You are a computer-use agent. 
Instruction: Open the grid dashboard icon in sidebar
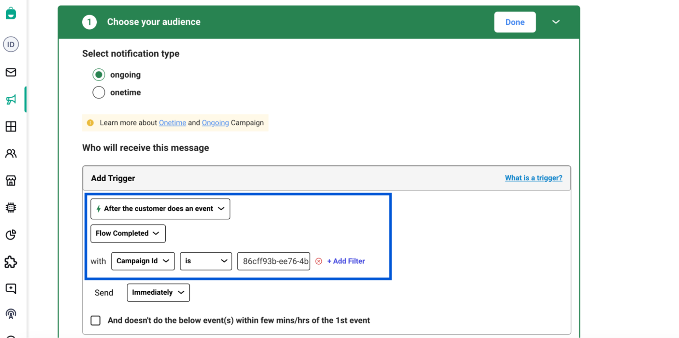click(11, 127)
